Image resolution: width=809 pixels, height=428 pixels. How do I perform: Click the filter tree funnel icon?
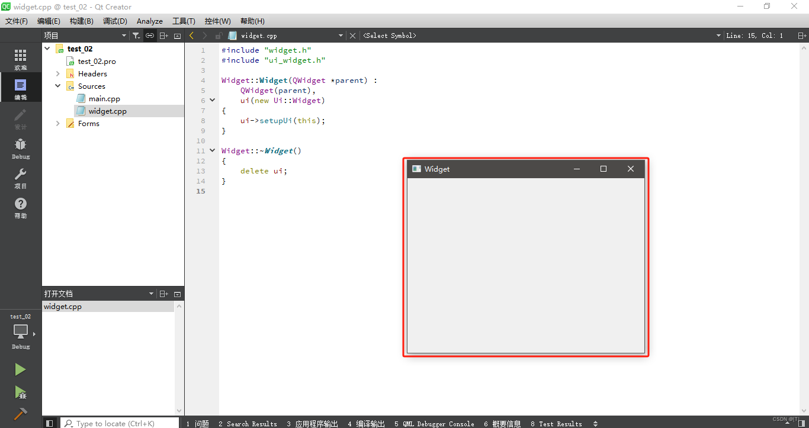(136, 36)
